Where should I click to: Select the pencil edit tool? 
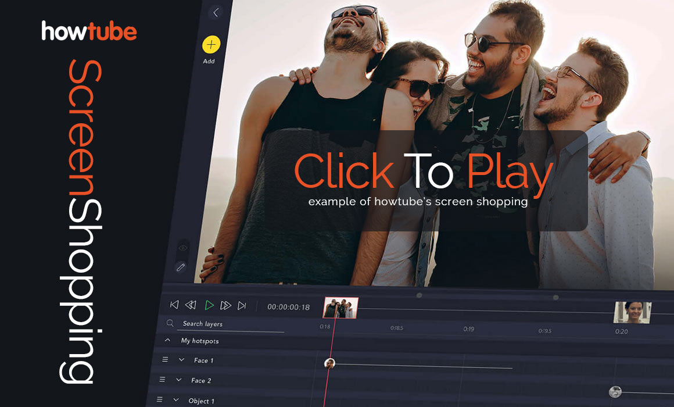181,267
